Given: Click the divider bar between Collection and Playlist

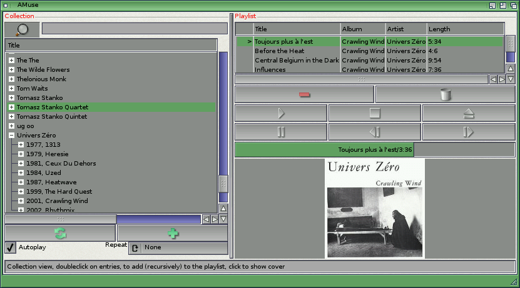Looking at the screenshot, I should [232, 136].
